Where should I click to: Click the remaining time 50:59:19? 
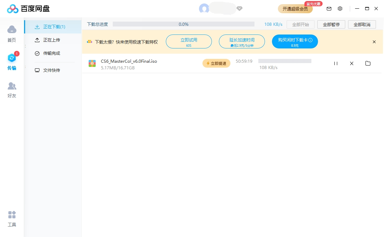pyautogui.click(x=244, y=61)
